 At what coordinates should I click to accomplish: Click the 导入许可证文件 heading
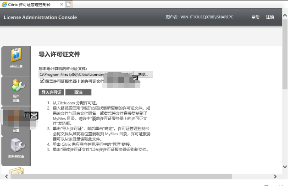59,54
